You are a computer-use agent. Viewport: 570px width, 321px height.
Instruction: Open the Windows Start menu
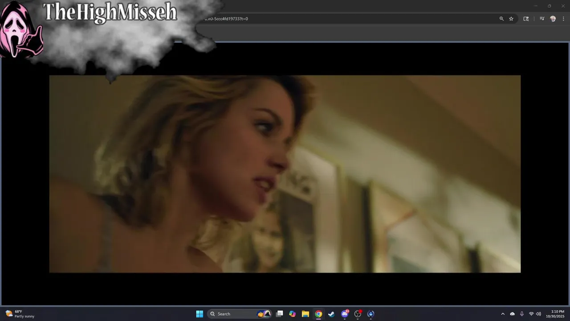point(199,314)
